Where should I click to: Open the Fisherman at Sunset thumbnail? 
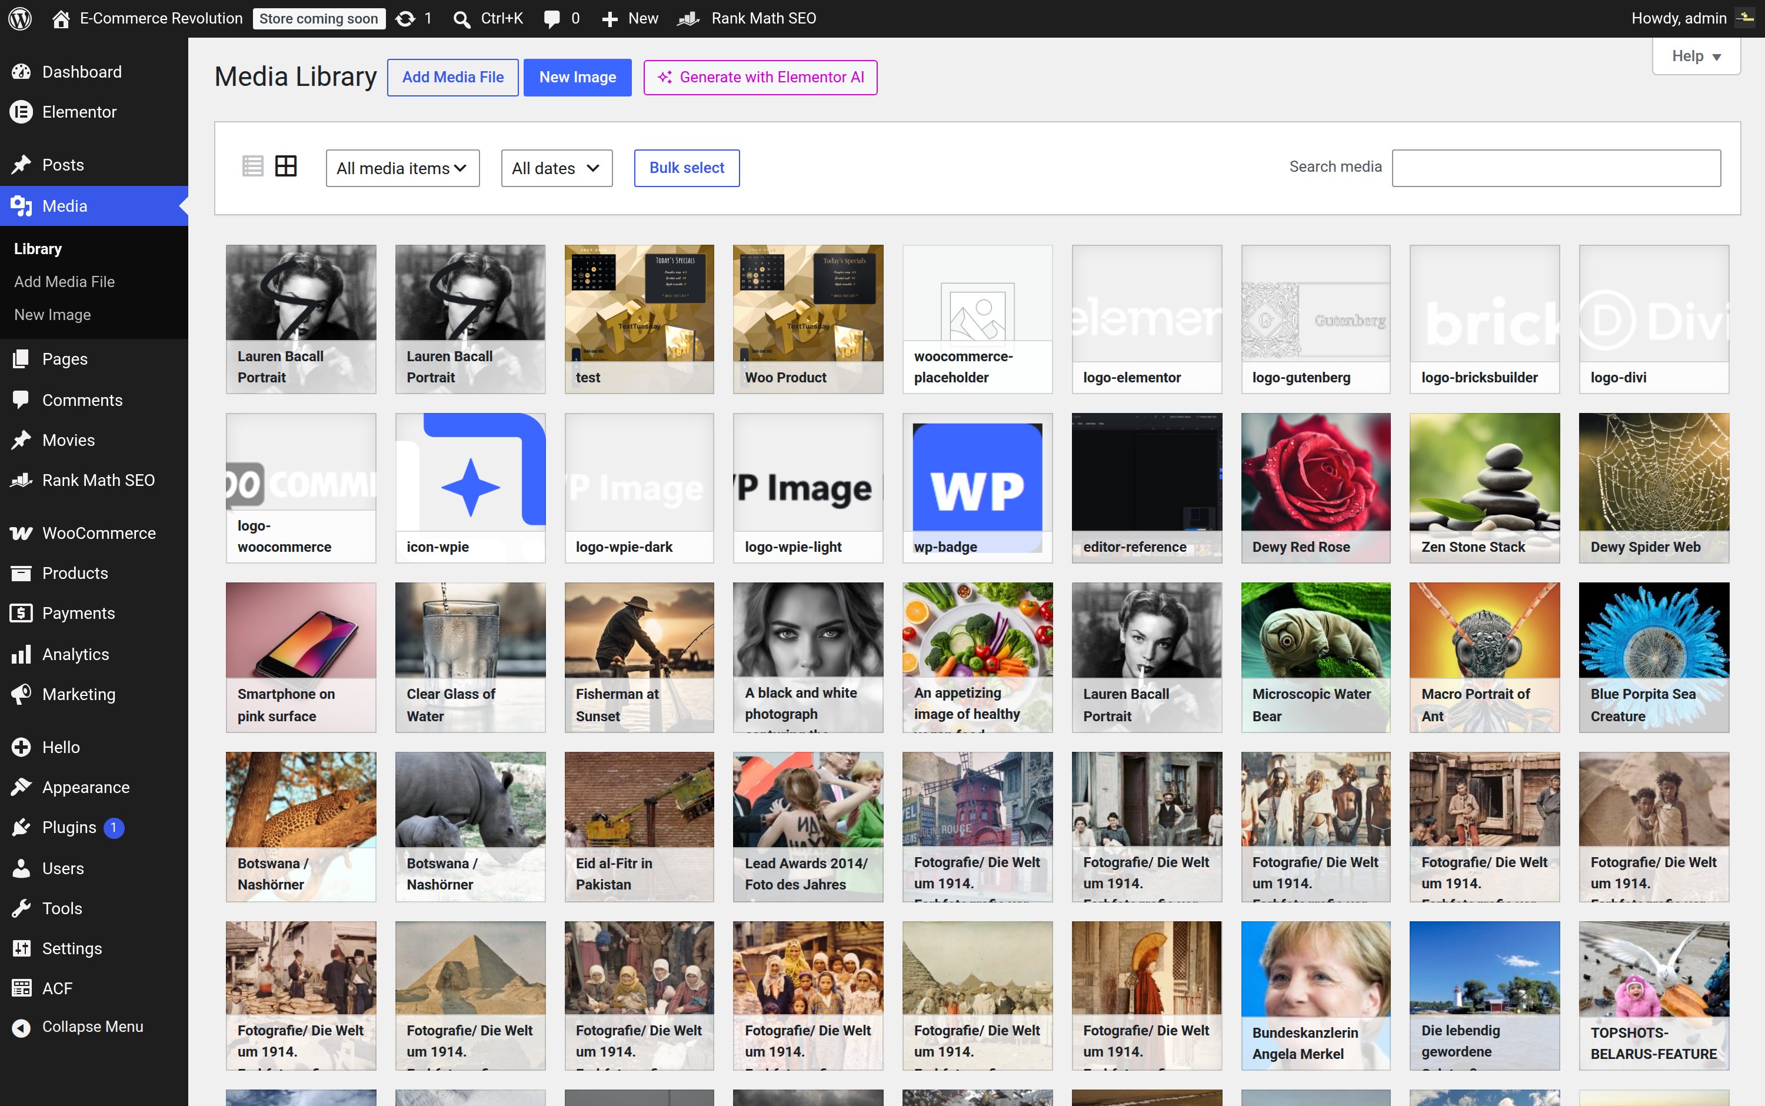(640, 658)
